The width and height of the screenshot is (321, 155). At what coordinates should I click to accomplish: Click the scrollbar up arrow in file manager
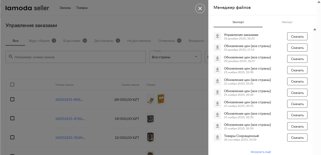pos(314,29)
